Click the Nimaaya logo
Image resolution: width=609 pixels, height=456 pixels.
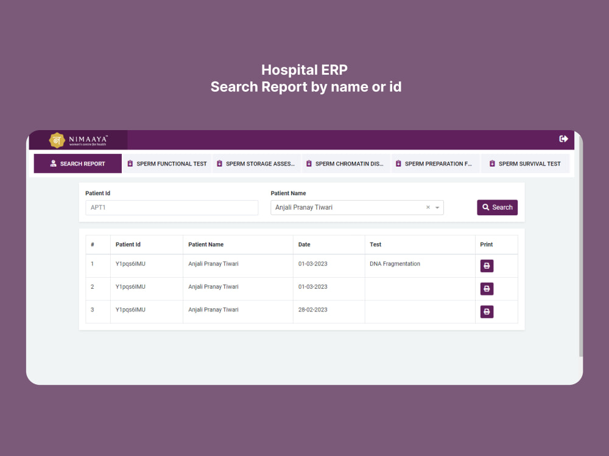click(79, 140)
